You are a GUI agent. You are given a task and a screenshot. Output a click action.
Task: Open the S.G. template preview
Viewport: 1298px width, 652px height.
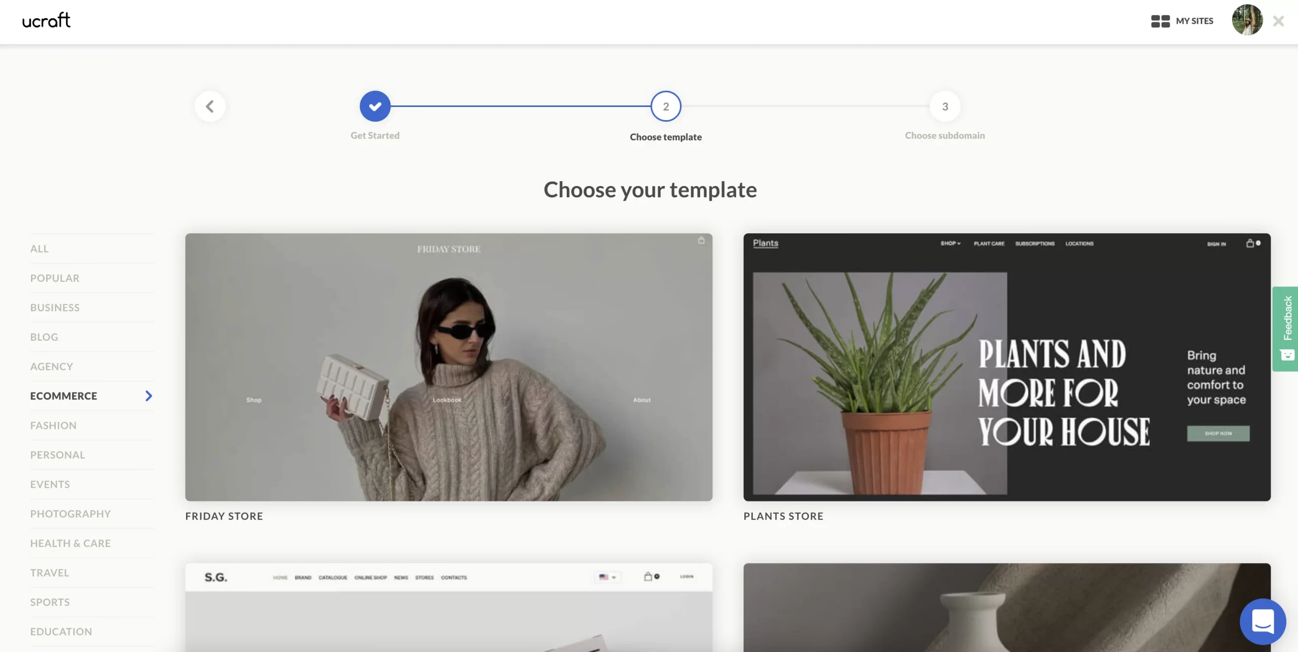(448, 607)
